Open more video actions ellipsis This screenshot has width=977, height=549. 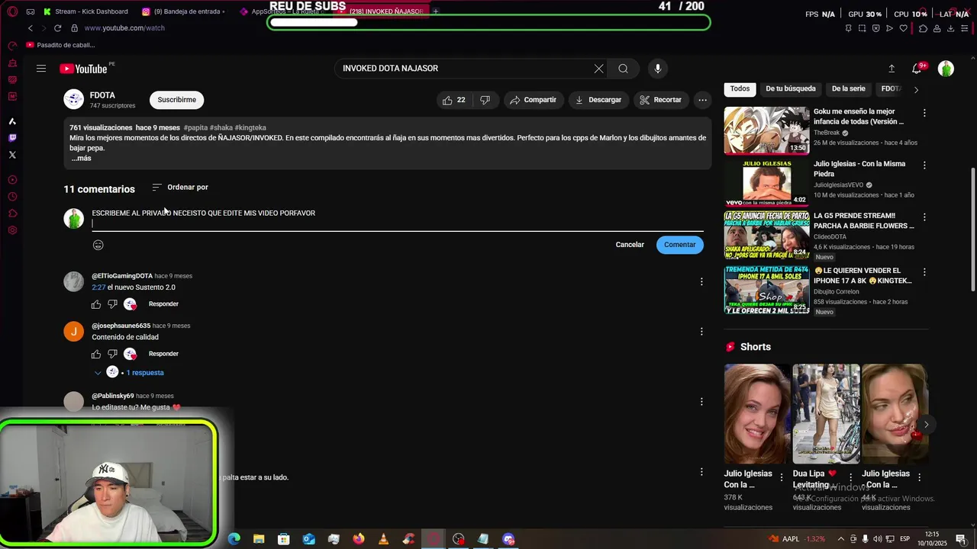(x=702, y=100)
